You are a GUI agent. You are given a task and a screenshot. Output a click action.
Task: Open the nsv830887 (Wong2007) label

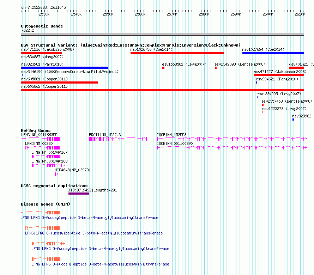click(x=42, y=57)
